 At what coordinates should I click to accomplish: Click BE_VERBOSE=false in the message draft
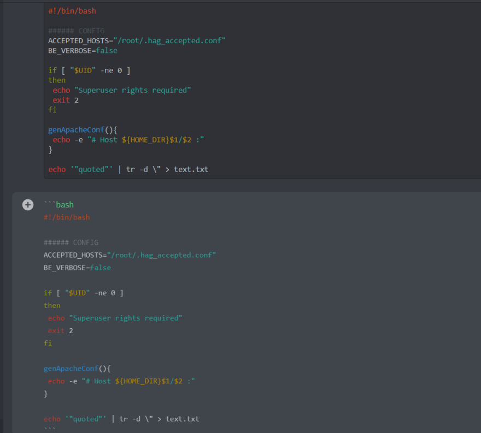click(77, 268)
